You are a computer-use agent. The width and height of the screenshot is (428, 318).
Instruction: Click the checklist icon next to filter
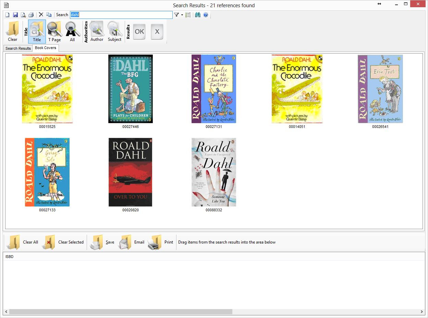188,15
